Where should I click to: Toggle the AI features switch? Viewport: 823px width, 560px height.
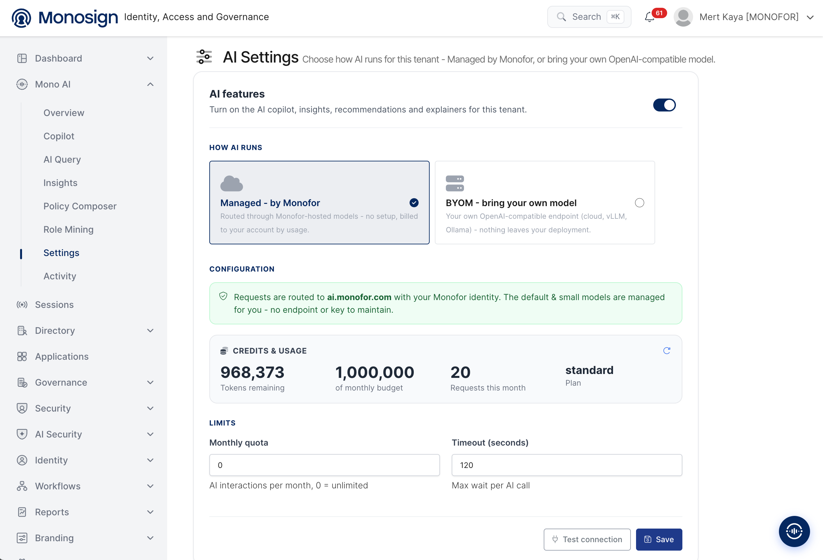pos(664,105)
